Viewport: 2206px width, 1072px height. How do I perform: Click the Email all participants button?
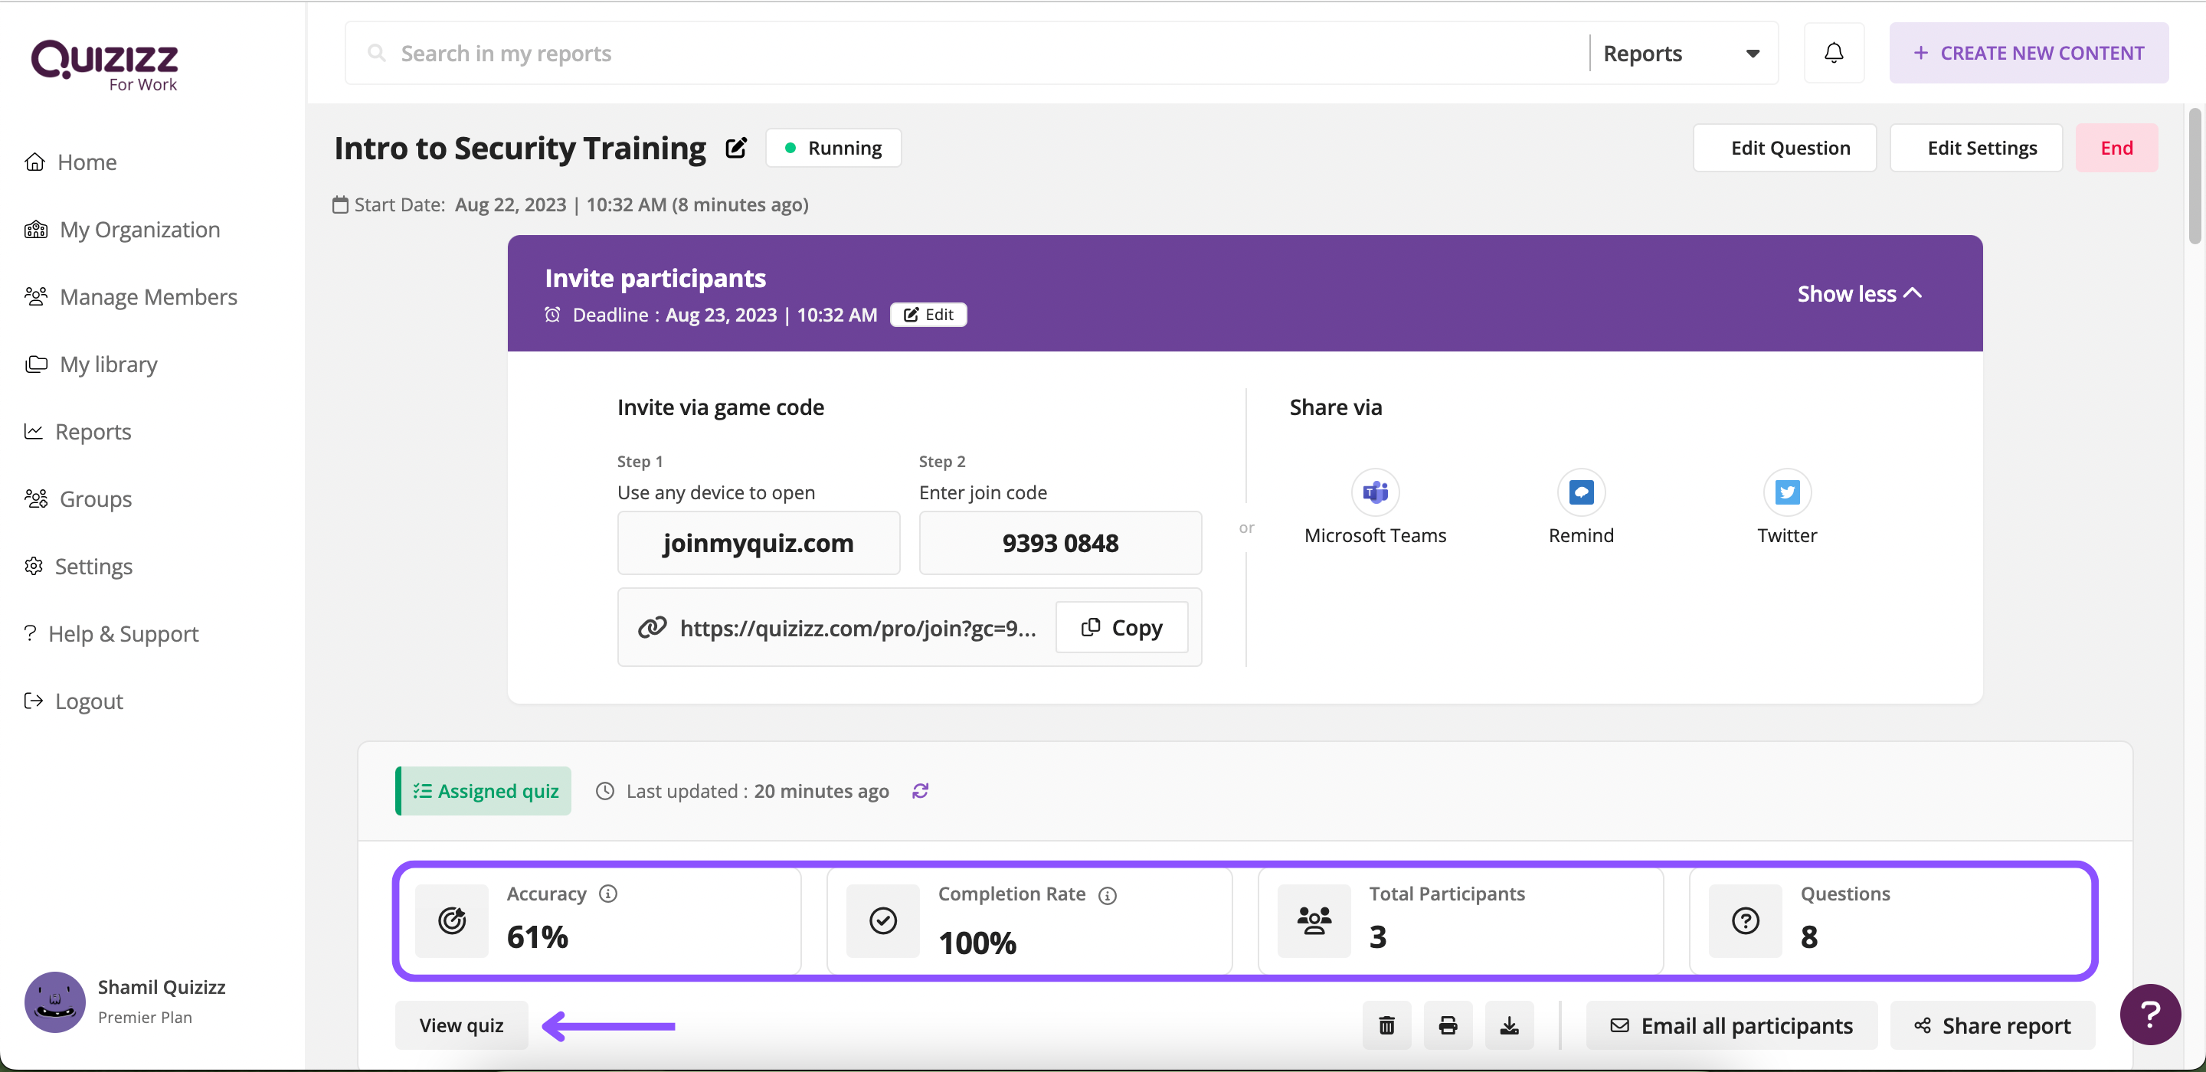(1732, 1025)
